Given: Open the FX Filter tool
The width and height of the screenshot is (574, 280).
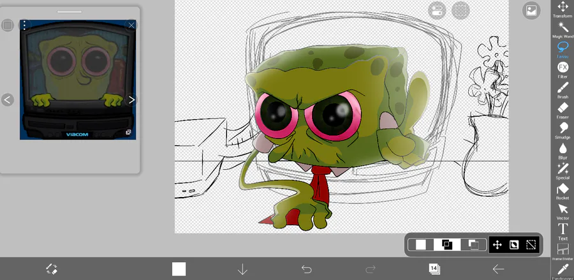Looking at the screenshot, I should coord(563,70).
